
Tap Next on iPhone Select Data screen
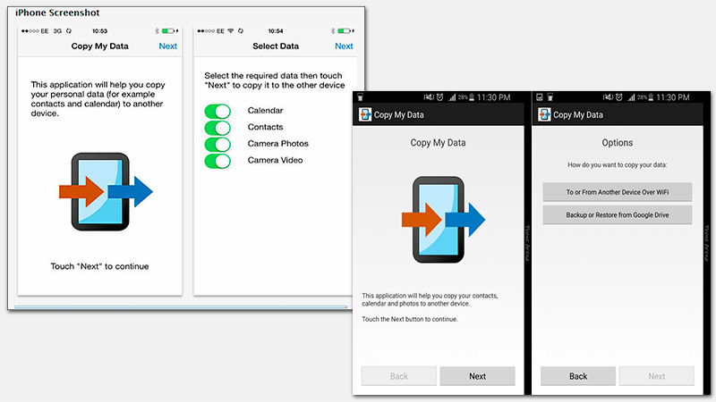[344, 46]
